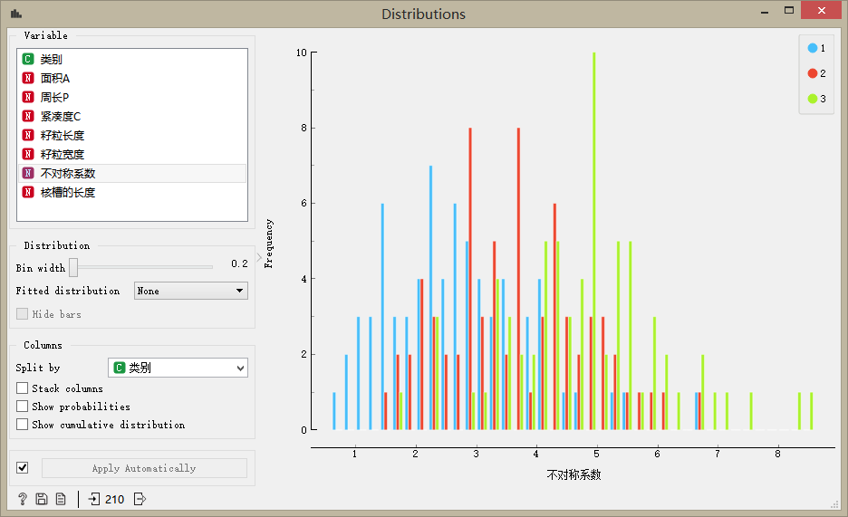The width and height of the screenshot is (848, 517).
Task: Enable Show cumulative distribution checkbox
Action: 22,425
